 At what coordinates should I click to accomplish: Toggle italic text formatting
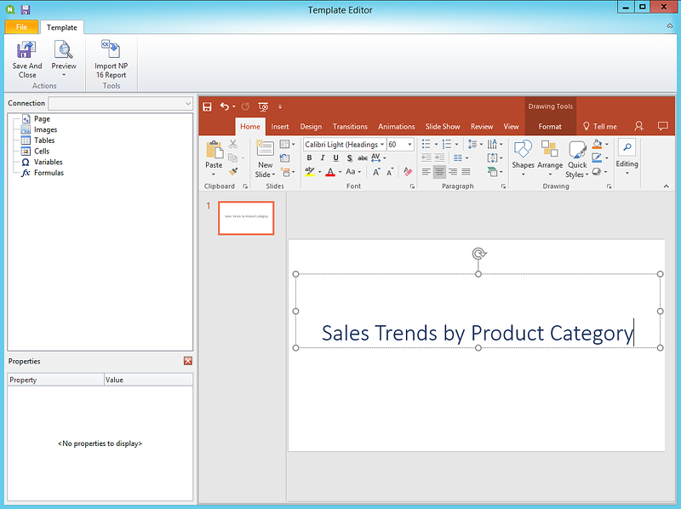[x=323, y=158]
